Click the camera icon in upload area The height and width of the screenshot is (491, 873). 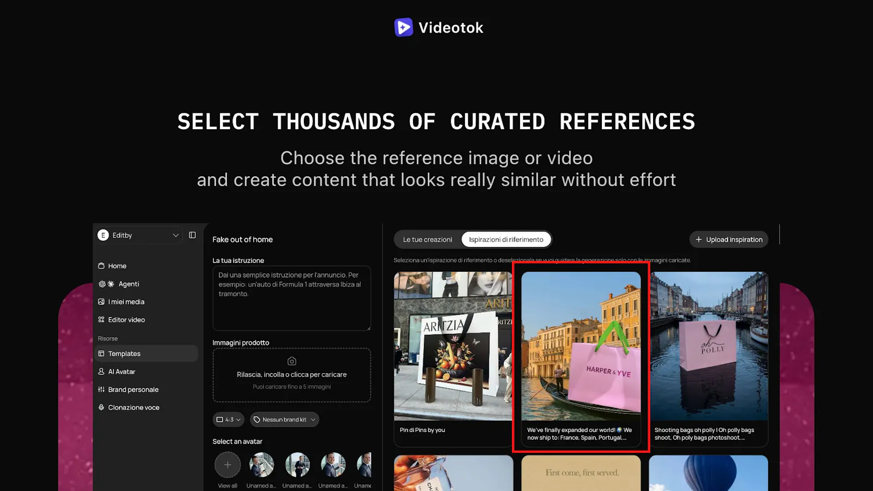pyautogui.click(x=292, y=361)
